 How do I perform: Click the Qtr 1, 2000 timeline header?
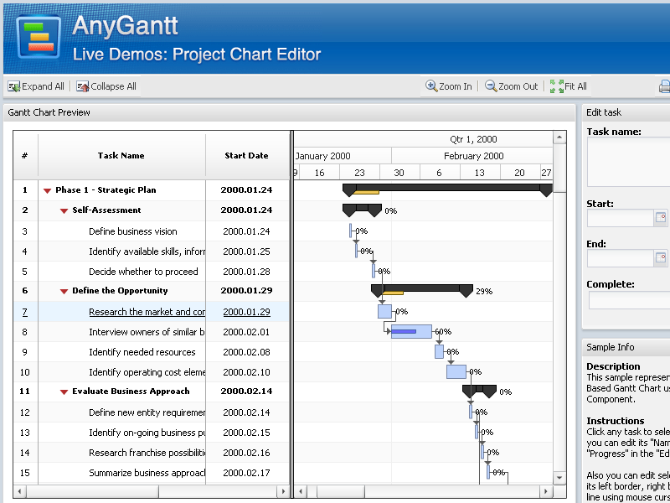pos(473,139)
